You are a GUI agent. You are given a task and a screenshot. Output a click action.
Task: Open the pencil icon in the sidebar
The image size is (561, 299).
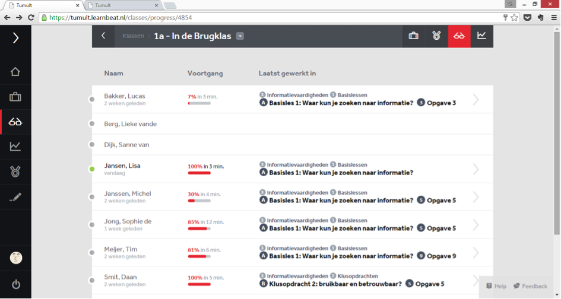[15, 197]
